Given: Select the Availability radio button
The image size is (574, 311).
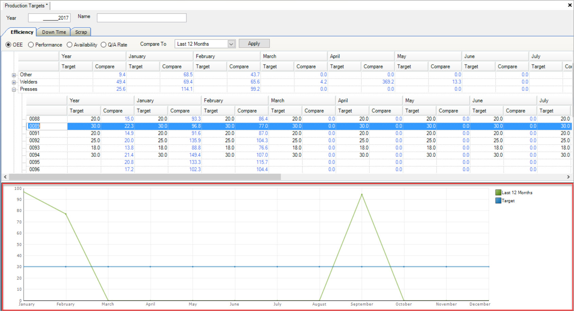Looking at the screenshot, I should (x=70, y=45).
